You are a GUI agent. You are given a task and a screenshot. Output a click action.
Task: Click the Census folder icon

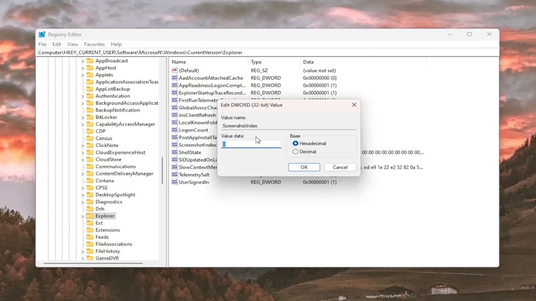[x=90, y=138]
